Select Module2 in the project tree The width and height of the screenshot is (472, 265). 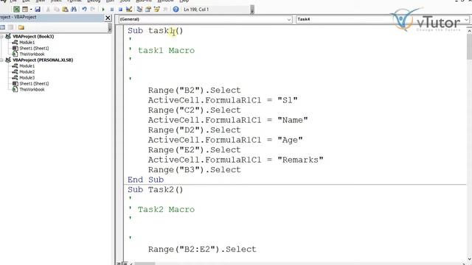click(27, 72)
